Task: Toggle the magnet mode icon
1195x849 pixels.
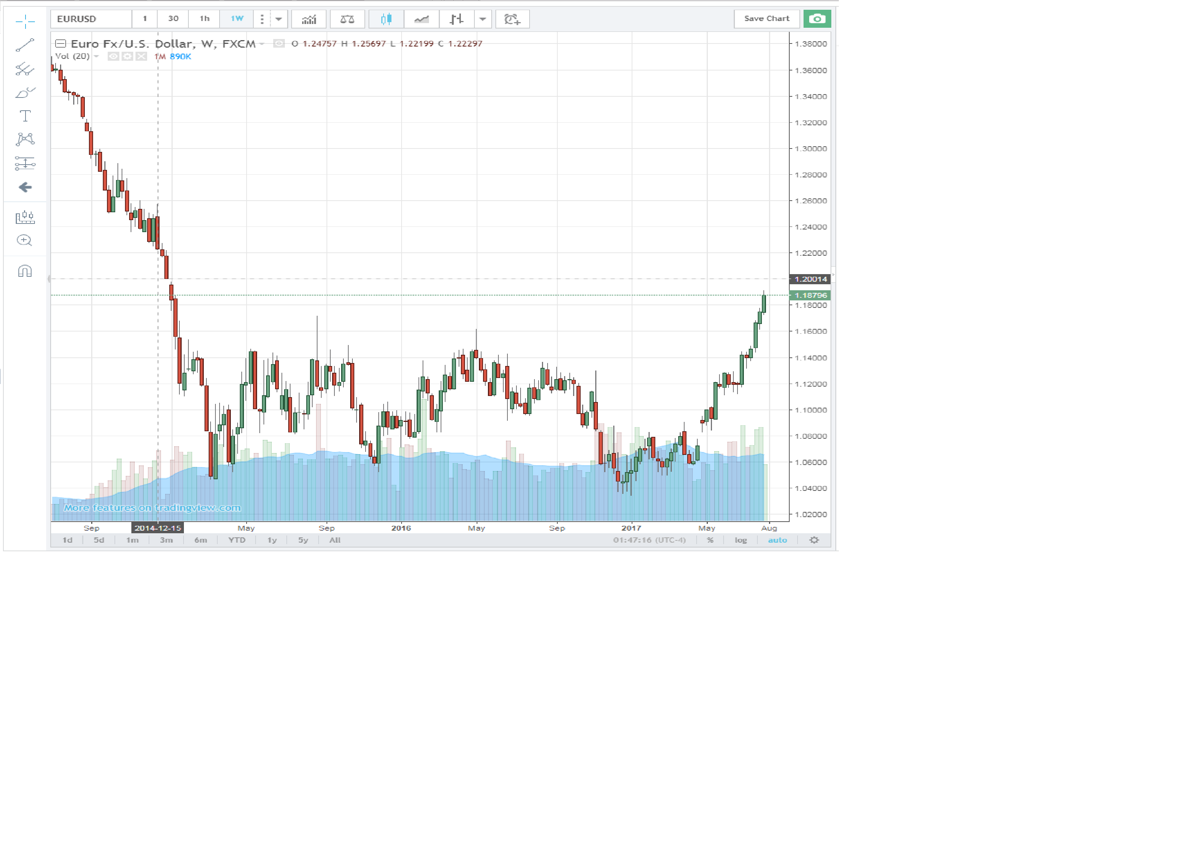Action: tap(25, 271)
